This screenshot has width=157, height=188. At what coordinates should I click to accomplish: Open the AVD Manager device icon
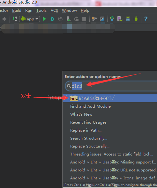[120, 19]
